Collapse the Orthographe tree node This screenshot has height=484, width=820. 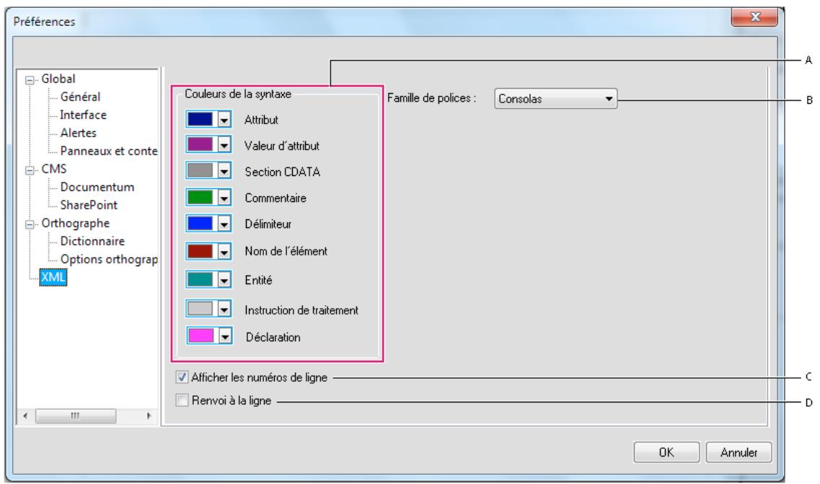click(x=30, y=224)
